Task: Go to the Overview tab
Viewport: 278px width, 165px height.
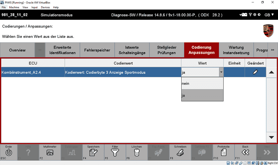Action: pos(17,50)
